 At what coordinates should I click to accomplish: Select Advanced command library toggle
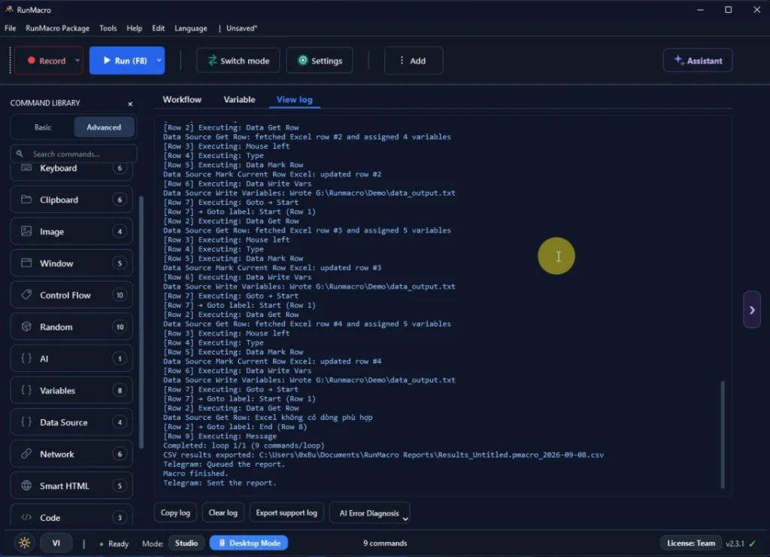coord(104,127)
